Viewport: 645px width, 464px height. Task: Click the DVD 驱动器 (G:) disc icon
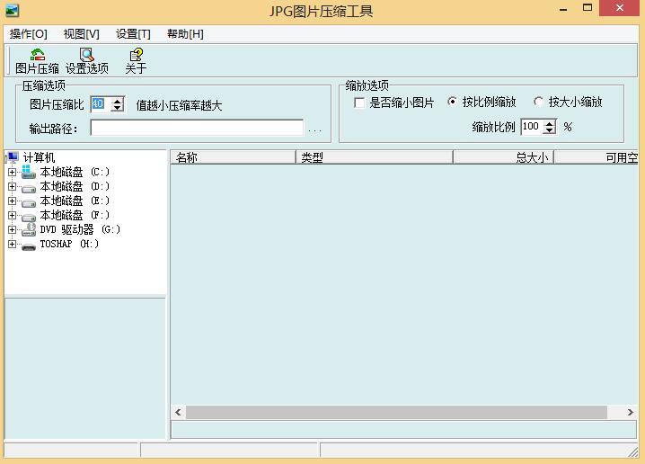coord(29,229)
